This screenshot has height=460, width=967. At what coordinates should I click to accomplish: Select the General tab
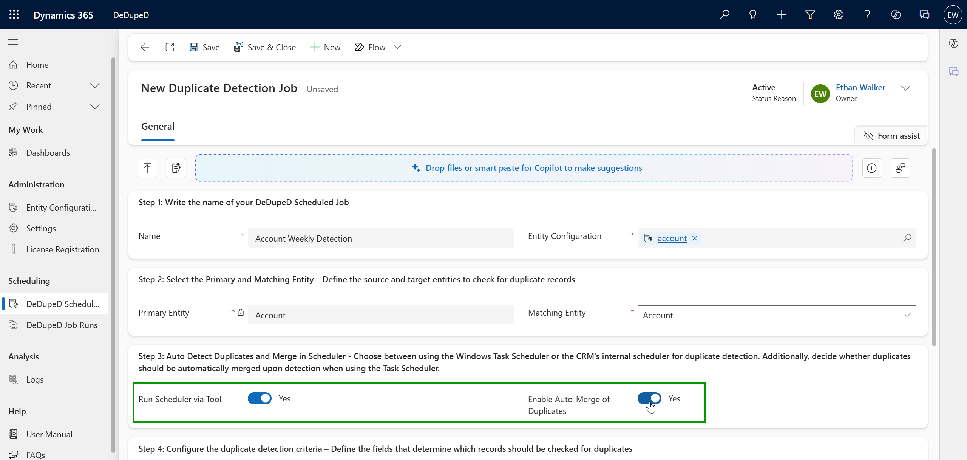158,126
